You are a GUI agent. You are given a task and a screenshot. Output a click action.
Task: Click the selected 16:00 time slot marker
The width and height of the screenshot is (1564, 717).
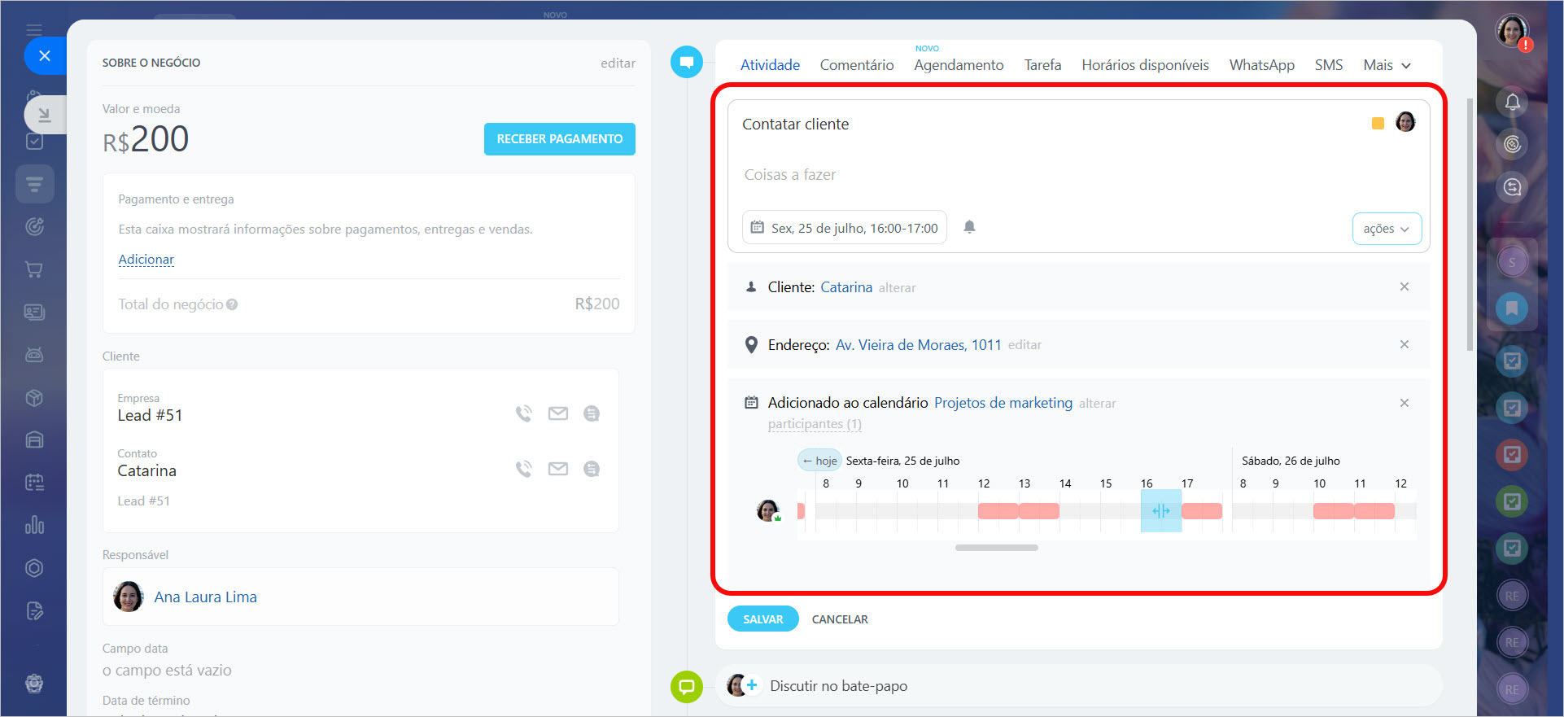(1161, 511)
